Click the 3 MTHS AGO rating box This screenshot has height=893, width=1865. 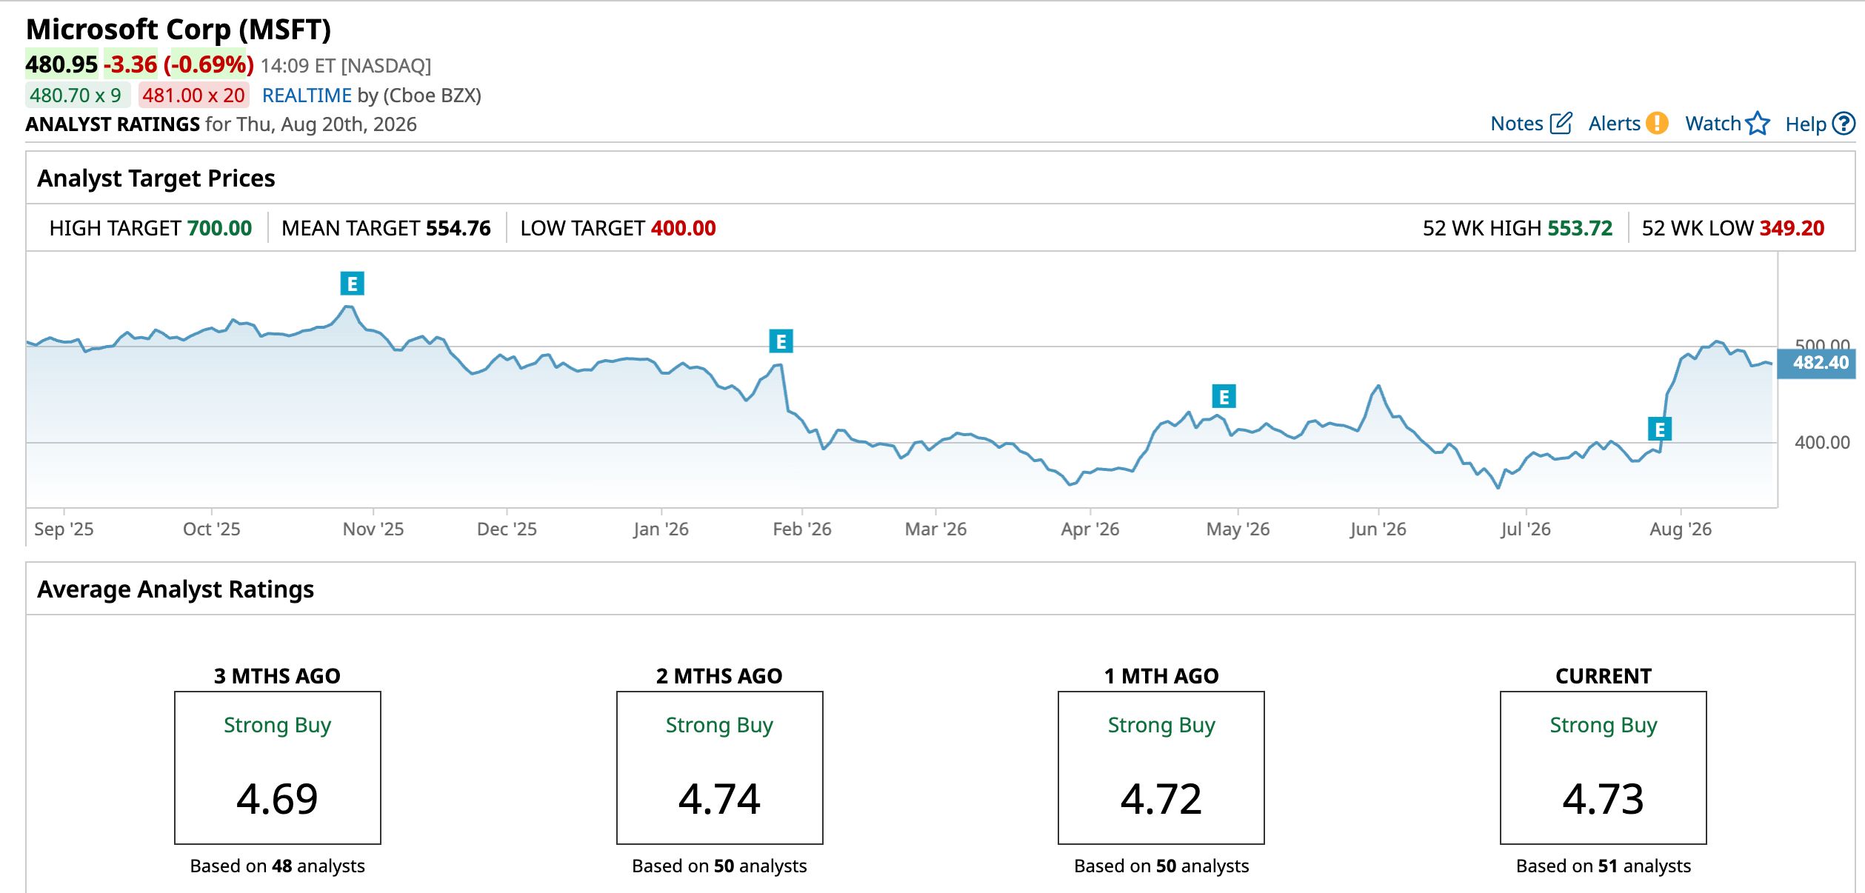coord(278,768)
